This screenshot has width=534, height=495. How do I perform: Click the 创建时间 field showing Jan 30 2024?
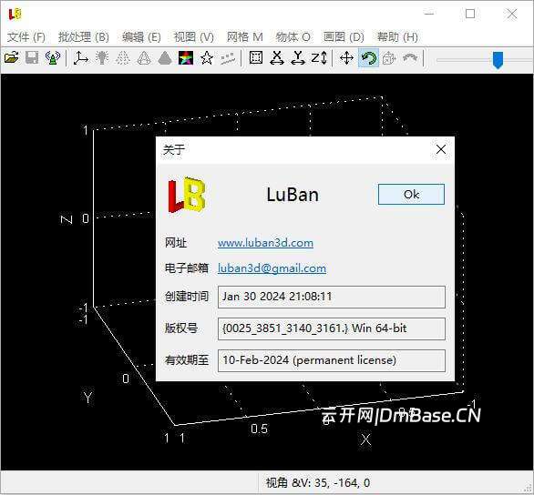coord(332,297)
